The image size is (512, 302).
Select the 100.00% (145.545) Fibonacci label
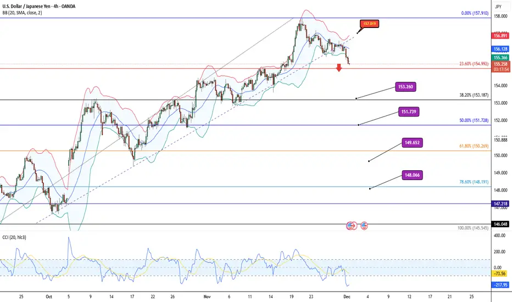click(x=473, y=228)
